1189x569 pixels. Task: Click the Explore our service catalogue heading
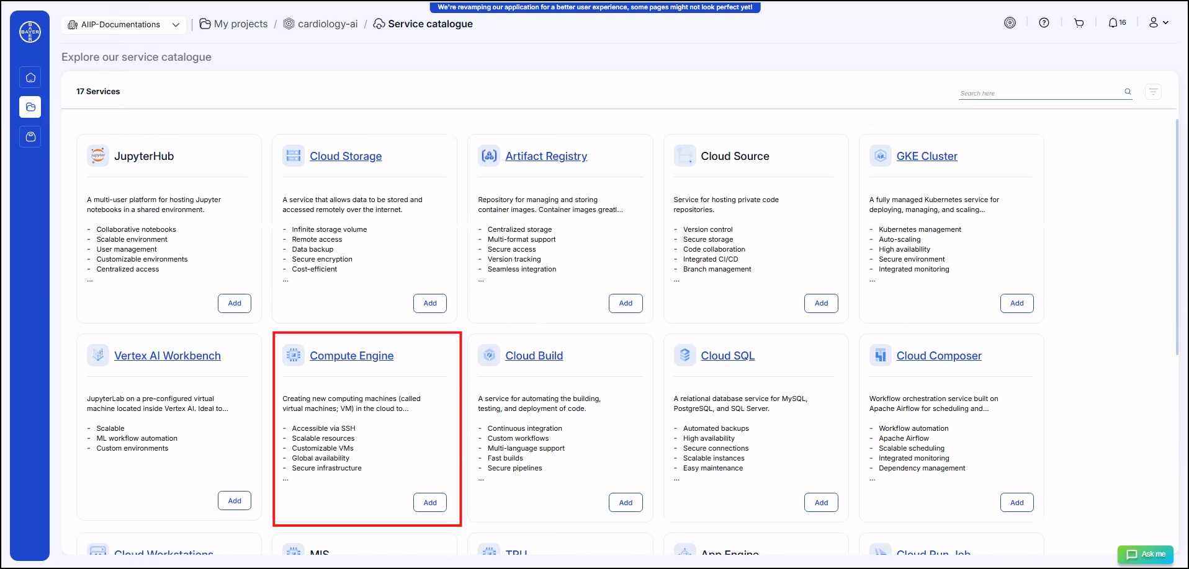click(x=137, y=57)
